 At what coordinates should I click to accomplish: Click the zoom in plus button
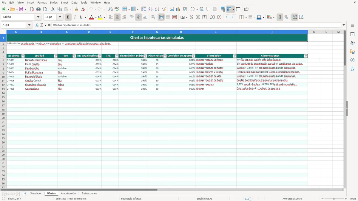coord(346,199)
